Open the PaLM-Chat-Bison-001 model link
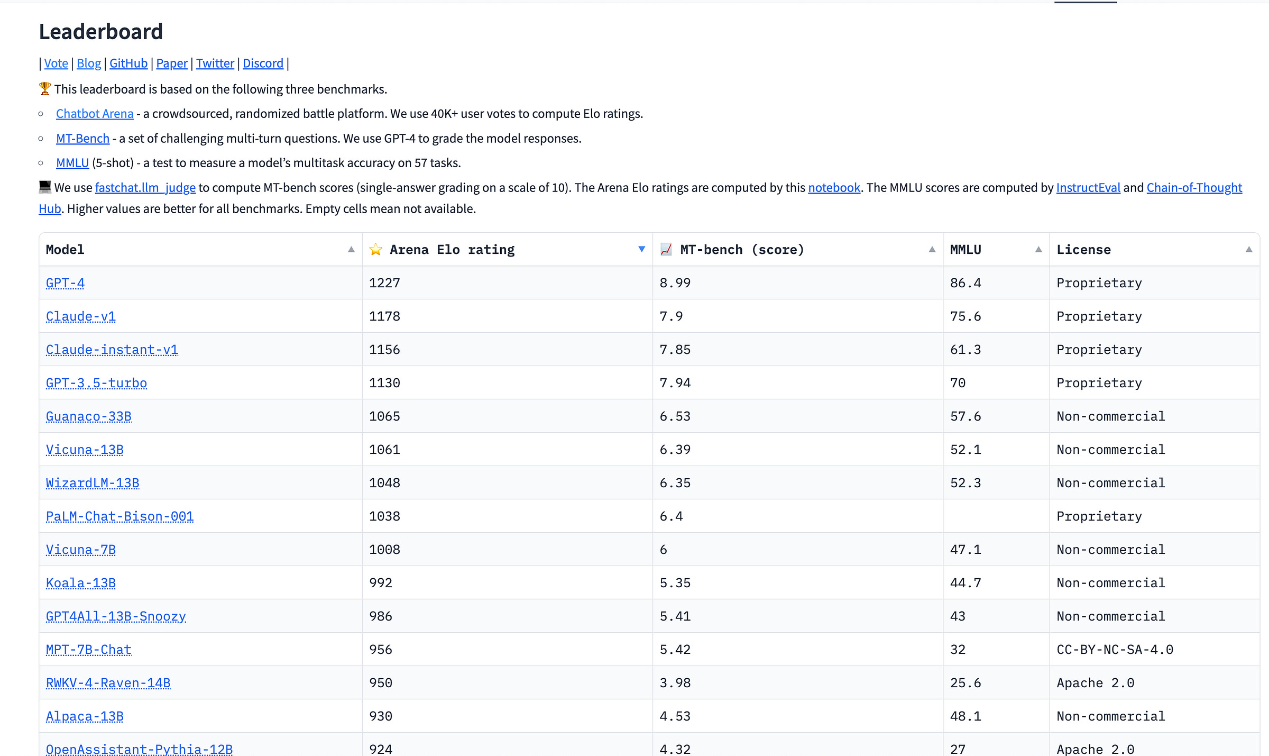 119,516
